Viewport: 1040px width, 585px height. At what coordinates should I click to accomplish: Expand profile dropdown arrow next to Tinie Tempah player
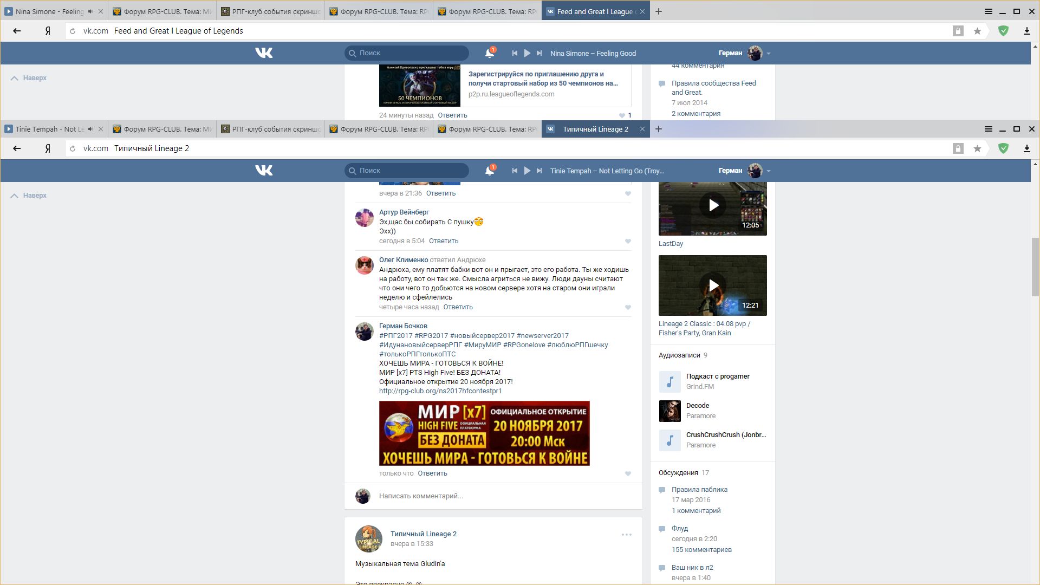click(769, 171)
